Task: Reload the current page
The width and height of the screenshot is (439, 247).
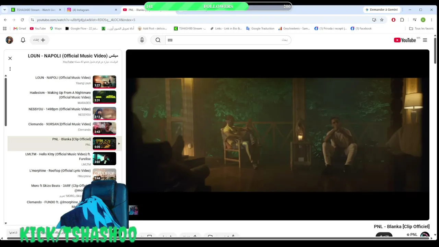Action: coord(22,20)
